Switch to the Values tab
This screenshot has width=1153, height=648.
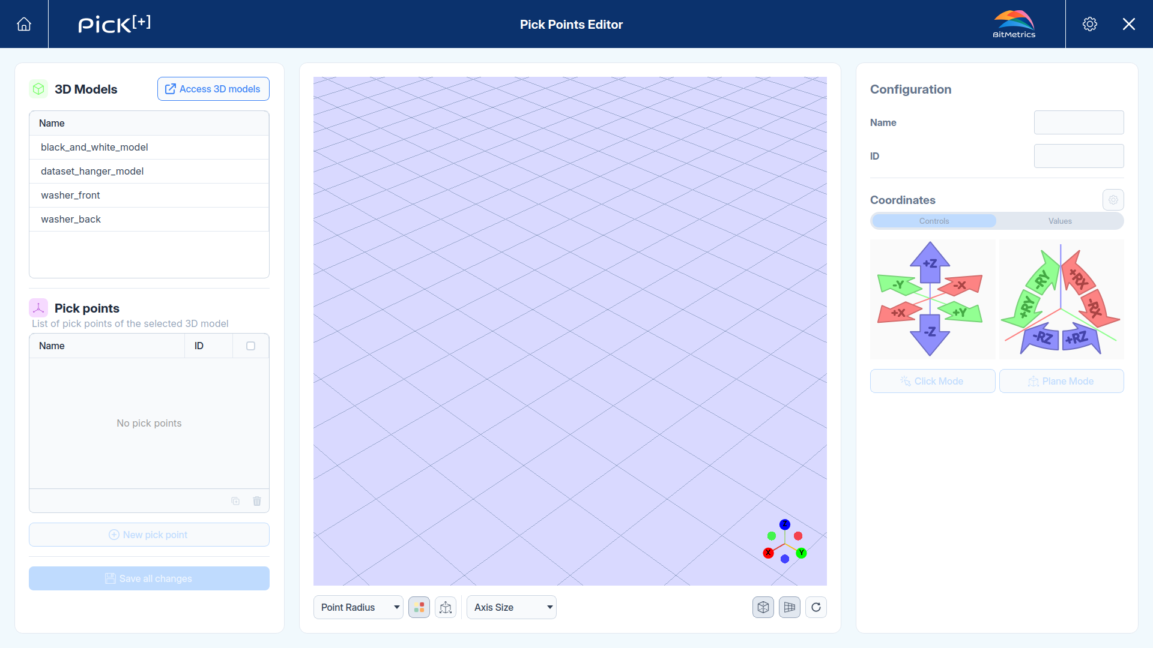[x=1060, y=221]
